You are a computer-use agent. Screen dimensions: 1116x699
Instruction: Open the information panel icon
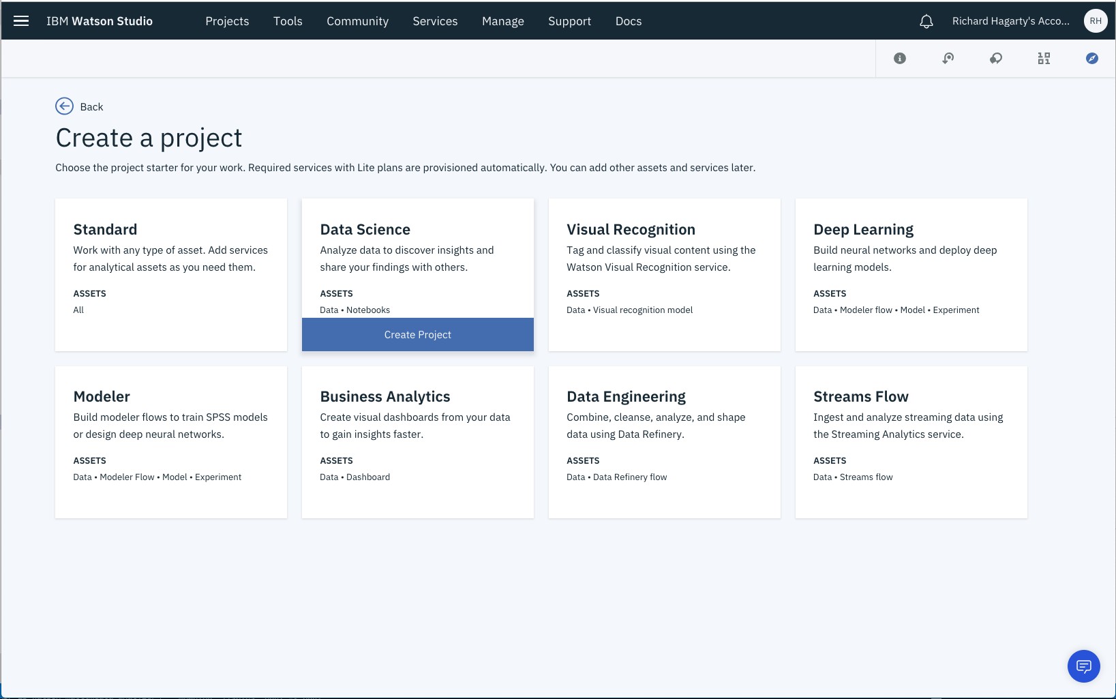pyautogui.click(x=900, y=59)
